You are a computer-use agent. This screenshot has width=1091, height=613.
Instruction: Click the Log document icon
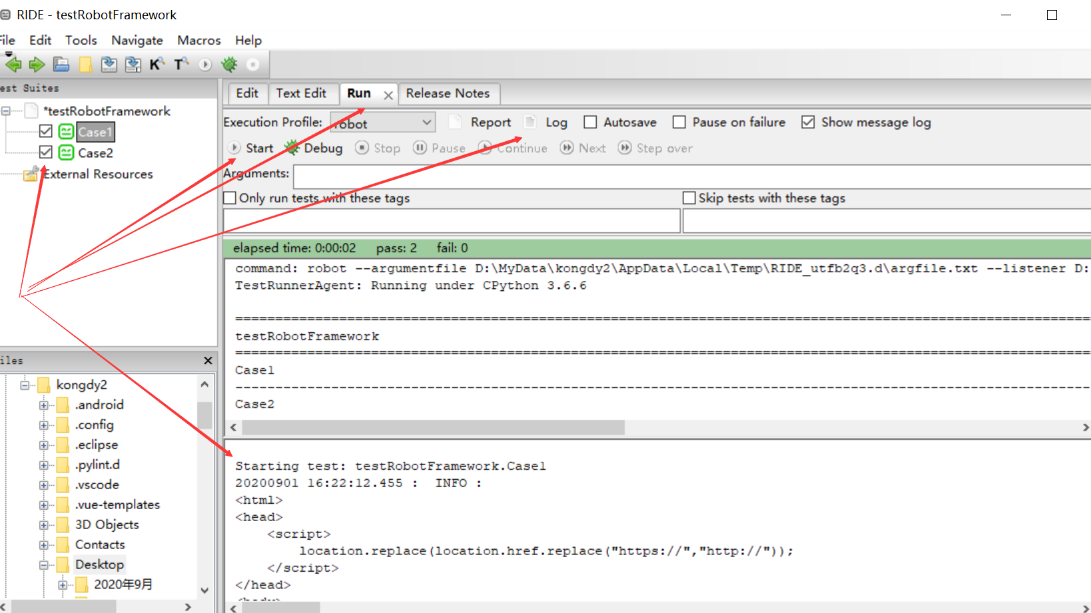530,122
